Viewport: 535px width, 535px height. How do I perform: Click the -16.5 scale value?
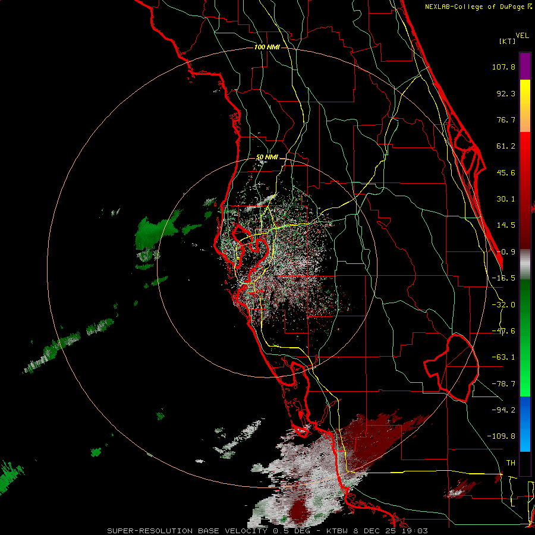click(x=503, y=278)
